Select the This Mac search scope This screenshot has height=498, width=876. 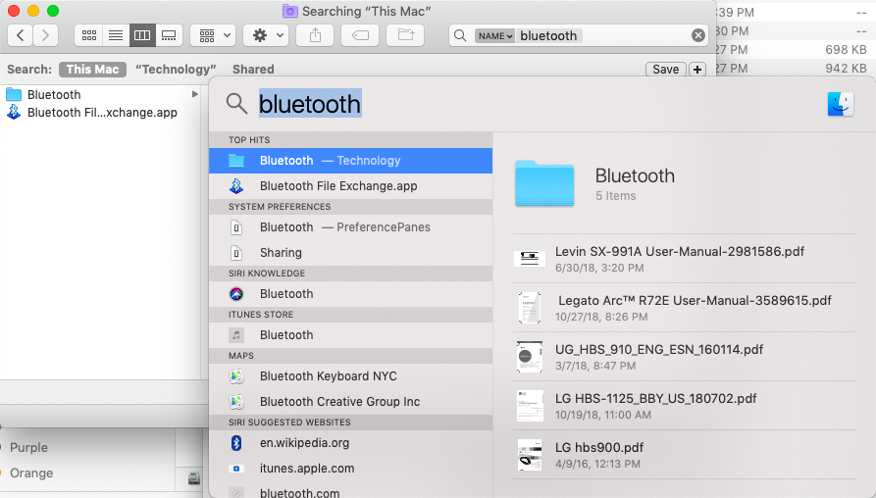point(92,70)
